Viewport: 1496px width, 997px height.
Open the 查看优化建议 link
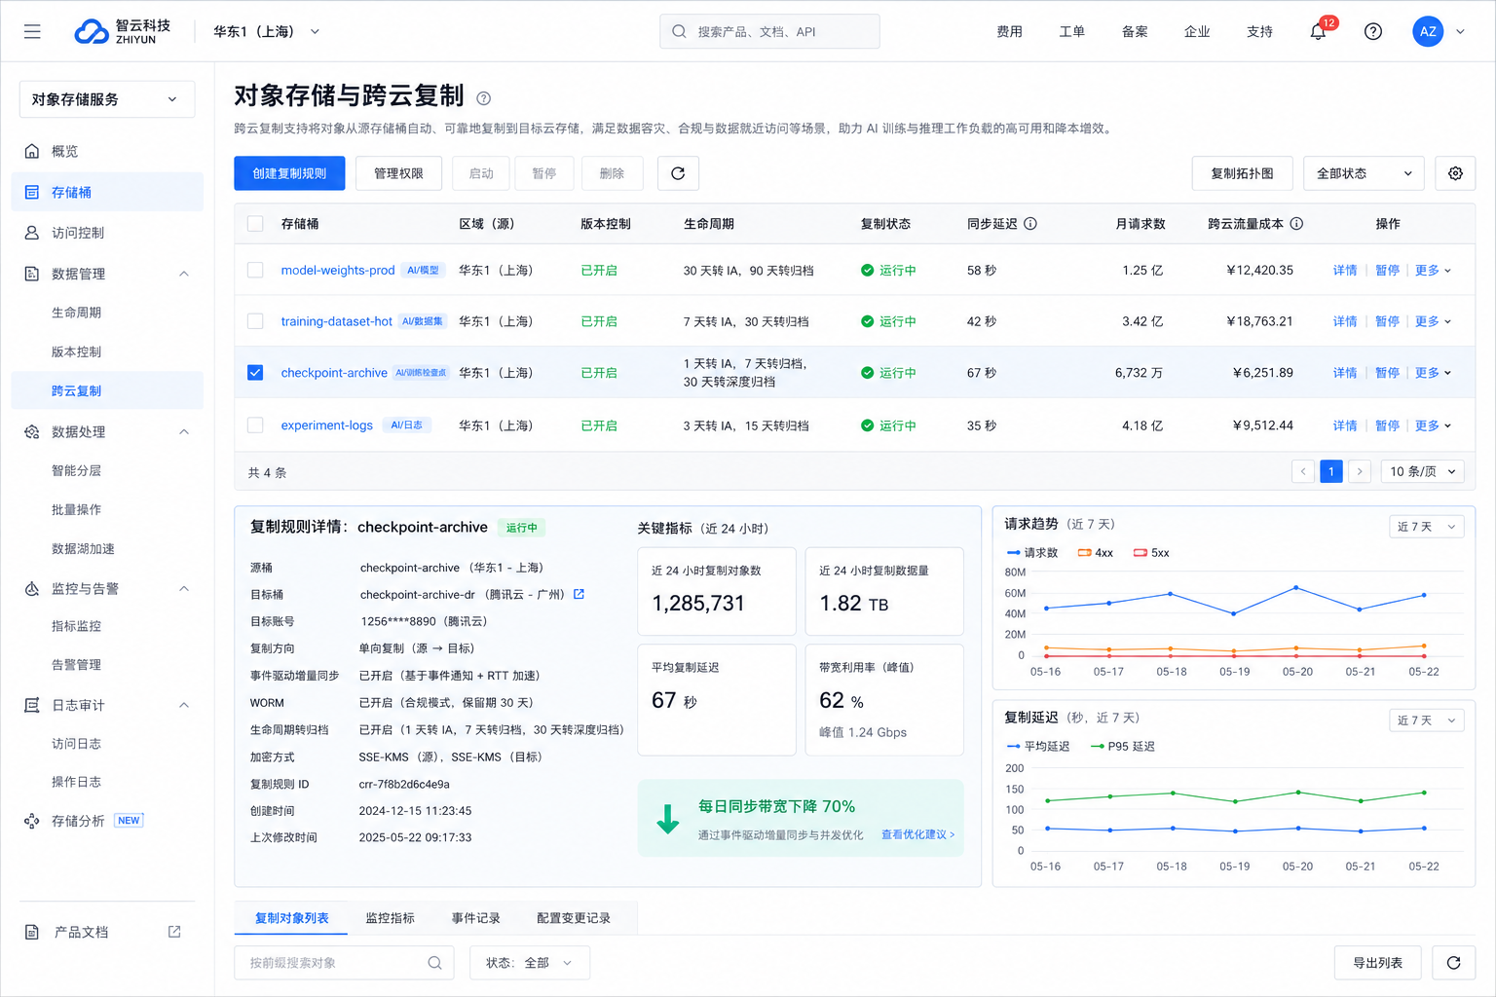pyautogui.click(x=917, y=834)
